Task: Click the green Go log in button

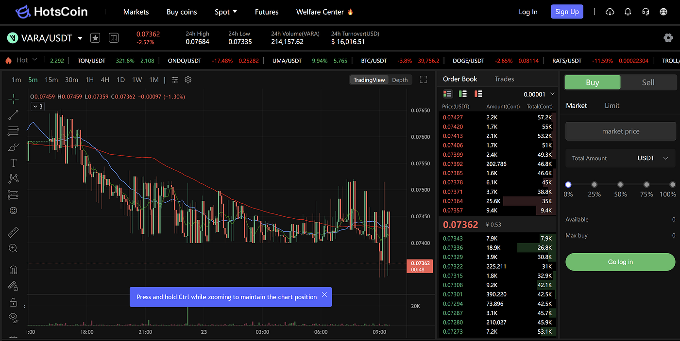Action: pos(620,262)
